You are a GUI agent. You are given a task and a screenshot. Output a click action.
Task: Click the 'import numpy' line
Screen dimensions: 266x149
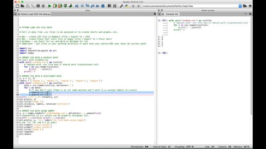27,53
